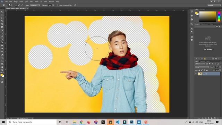Close the open document tab
This screenshot has width=222, height=125.
pos(28,8)
